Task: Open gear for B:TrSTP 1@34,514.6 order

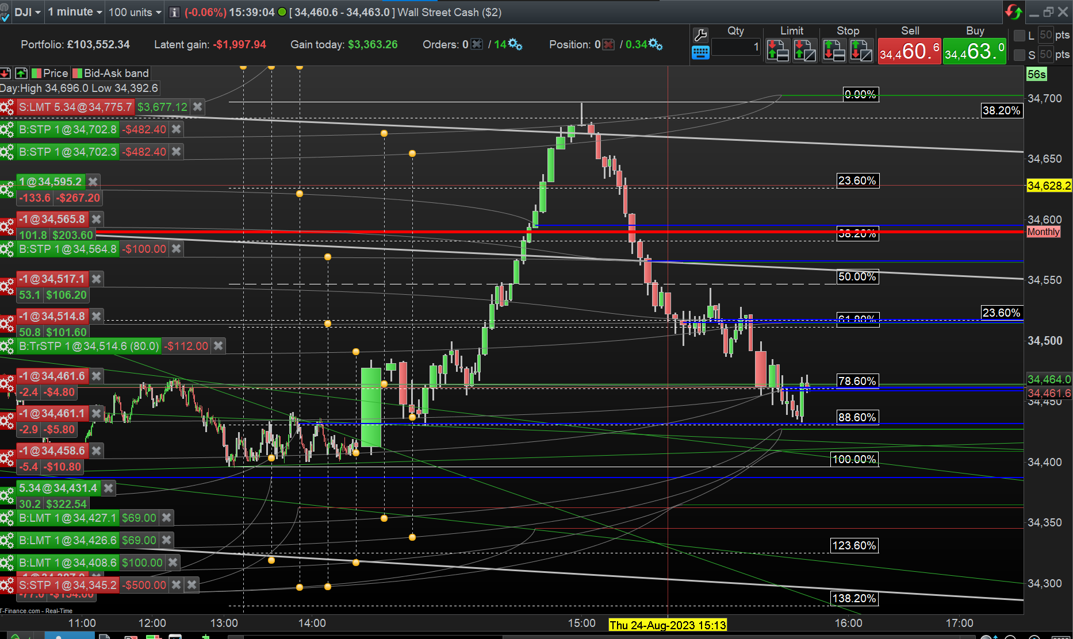Action: click(x=7, y=346)
